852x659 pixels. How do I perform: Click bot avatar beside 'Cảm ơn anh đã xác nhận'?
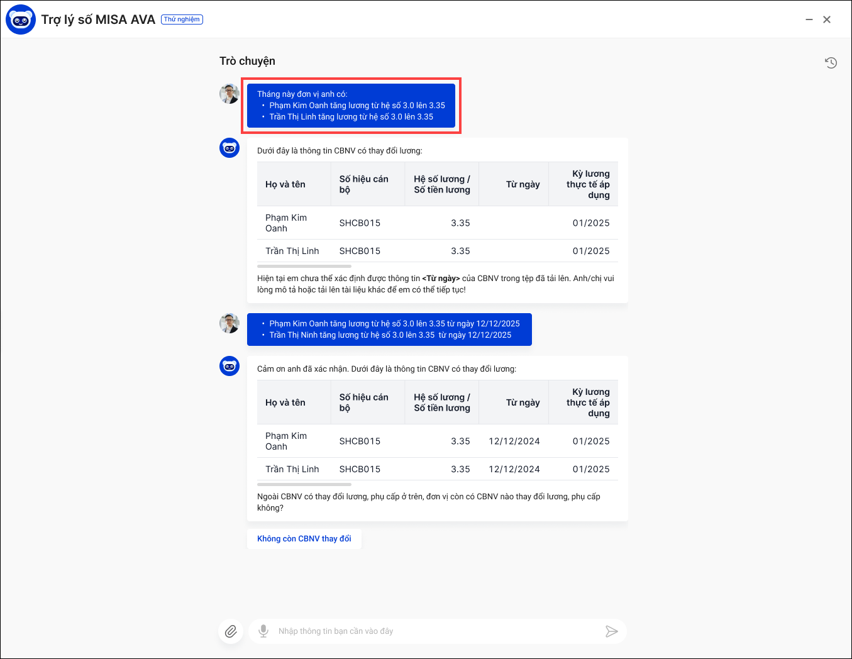click(230, 365)
